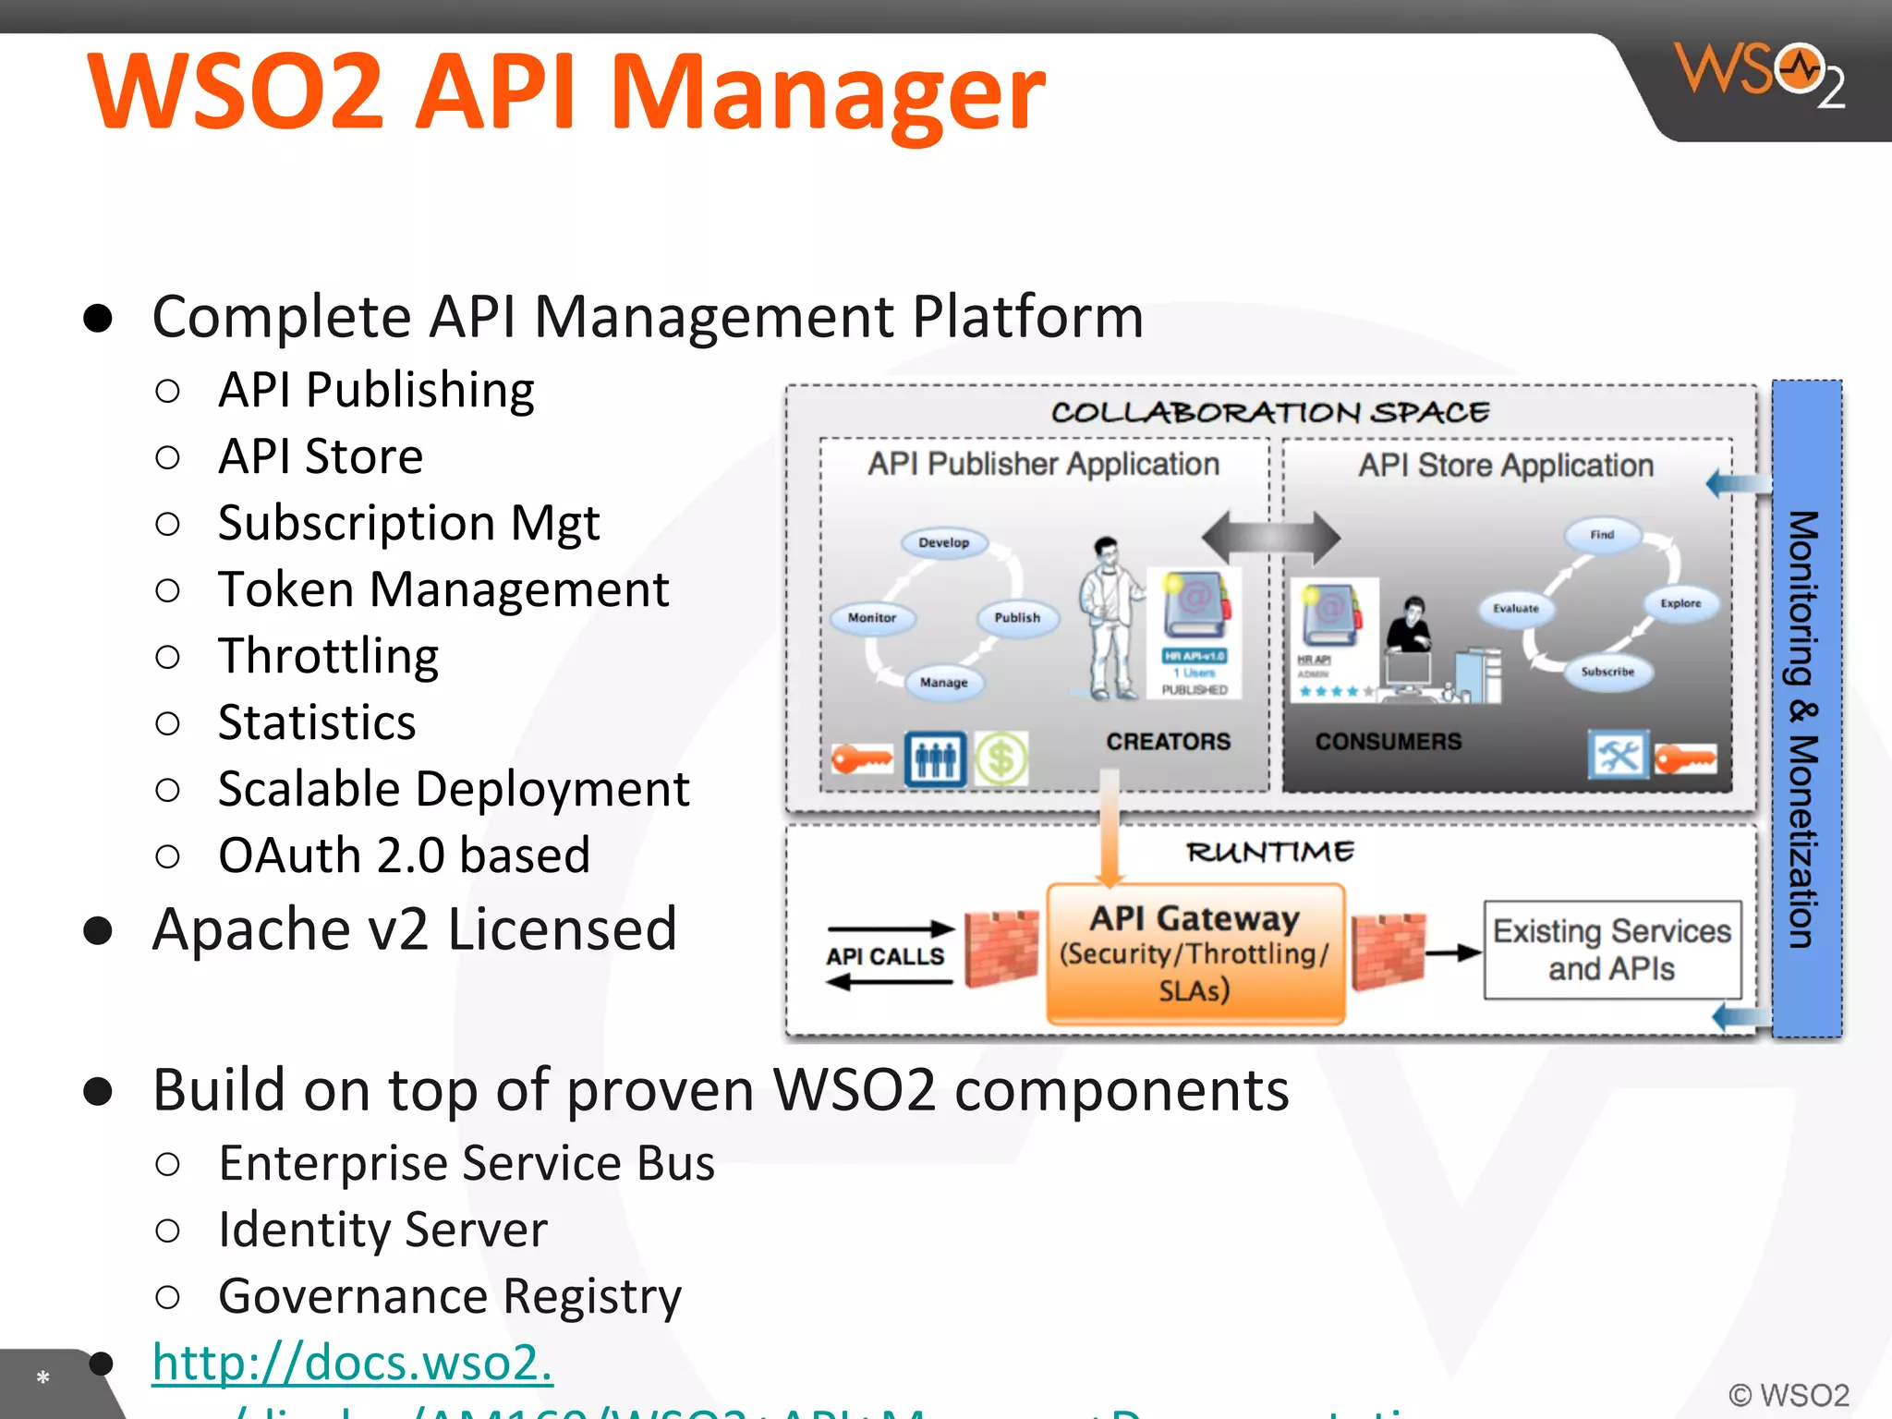
Task: Click the blue Monitoring & Monetization bar
Action: pyautogui.click(x=1806, y=709)
